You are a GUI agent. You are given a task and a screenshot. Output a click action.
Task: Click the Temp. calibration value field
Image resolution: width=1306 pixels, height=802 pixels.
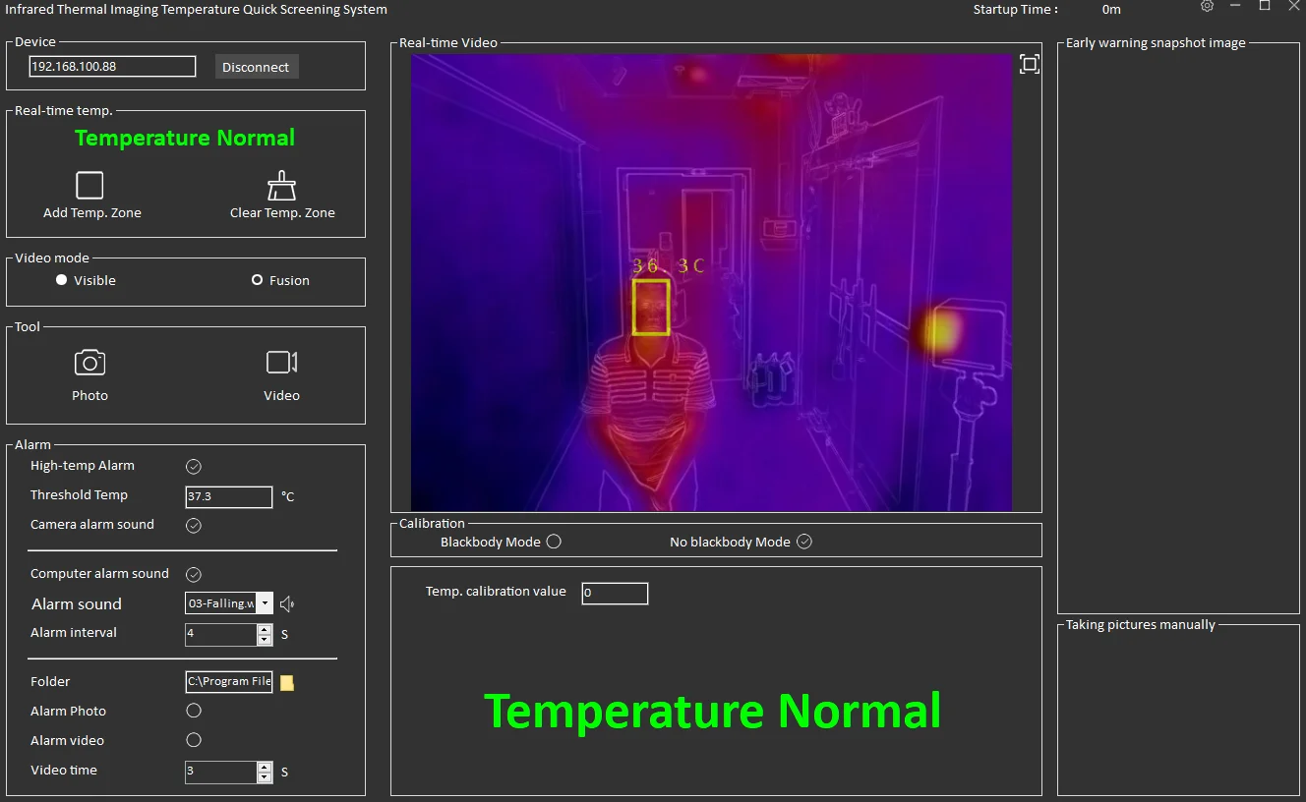pos(614,593)
